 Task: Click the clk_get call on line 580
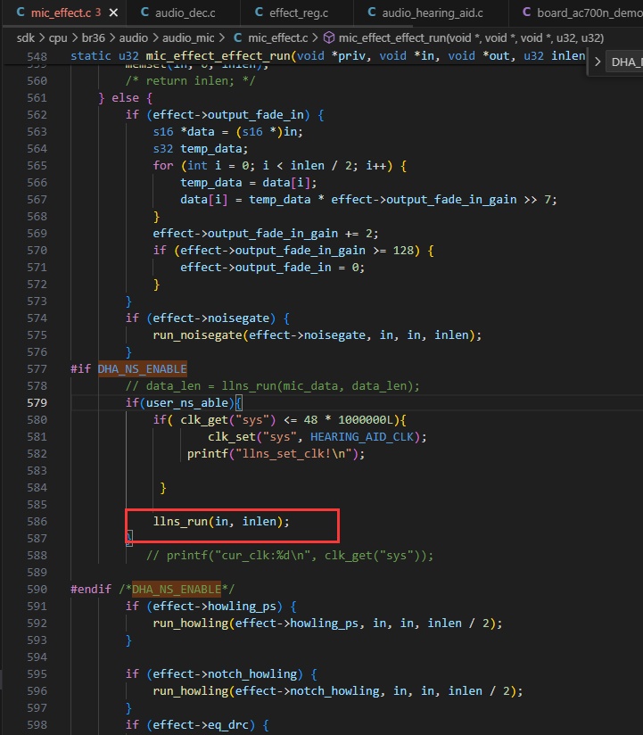228,419
